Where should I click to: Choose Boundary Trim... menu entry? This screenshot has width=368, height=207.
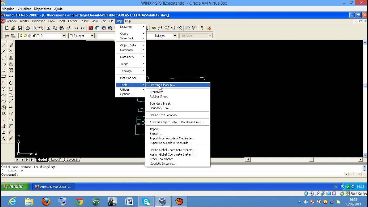[x=178, y=108]
